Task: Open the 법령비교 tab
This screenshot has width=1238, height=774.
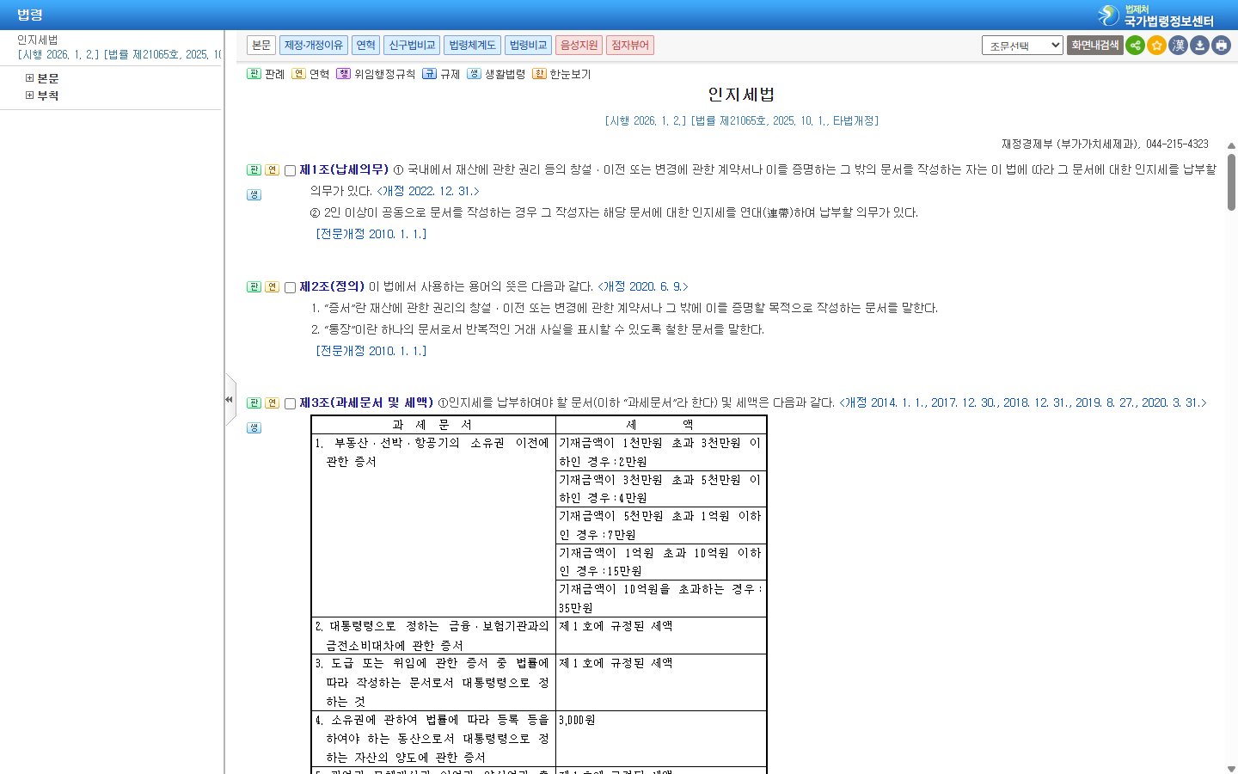Action: pos(528,45)
